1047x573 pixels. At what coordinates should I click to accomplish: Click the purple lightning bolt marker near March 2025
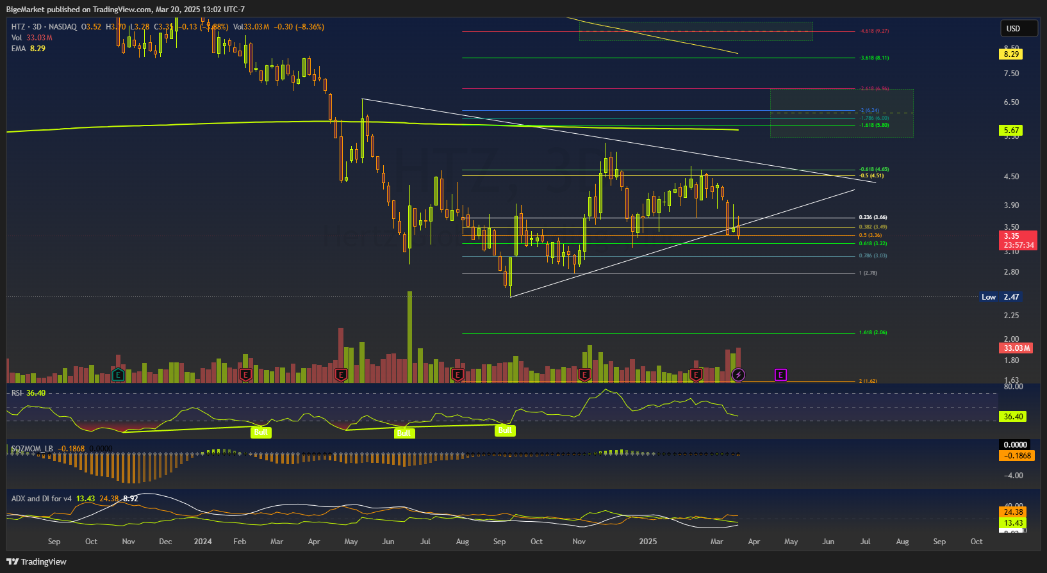pos(738,375)
